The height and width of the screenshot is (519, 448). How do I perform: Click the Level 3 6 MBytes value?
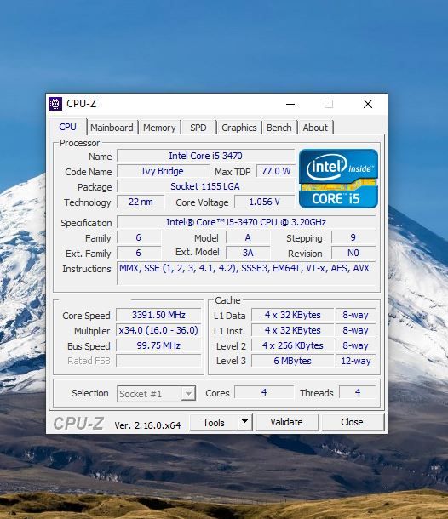click(x=293, y=361)
